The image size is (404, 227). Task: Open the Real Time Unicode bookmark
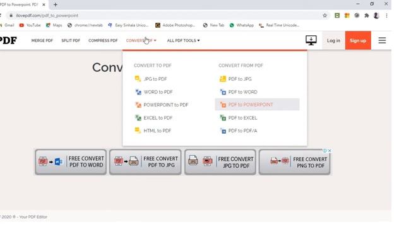(x=279, y=25)
